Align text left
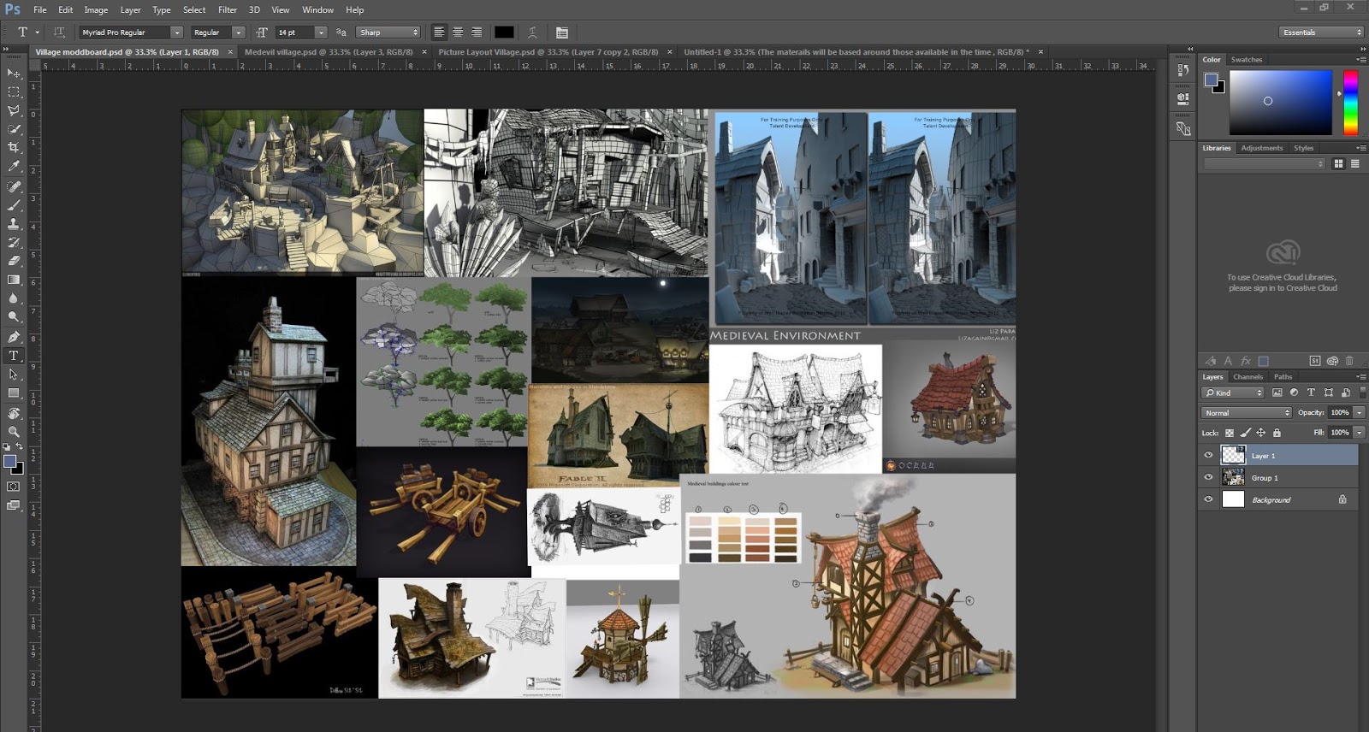Screen dimensions: 1369x732 click(439, 32)
